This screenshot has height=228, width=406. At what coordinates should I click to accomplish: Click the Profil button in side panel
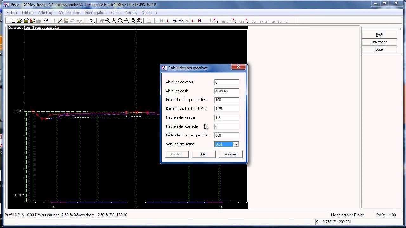[379, 35]
